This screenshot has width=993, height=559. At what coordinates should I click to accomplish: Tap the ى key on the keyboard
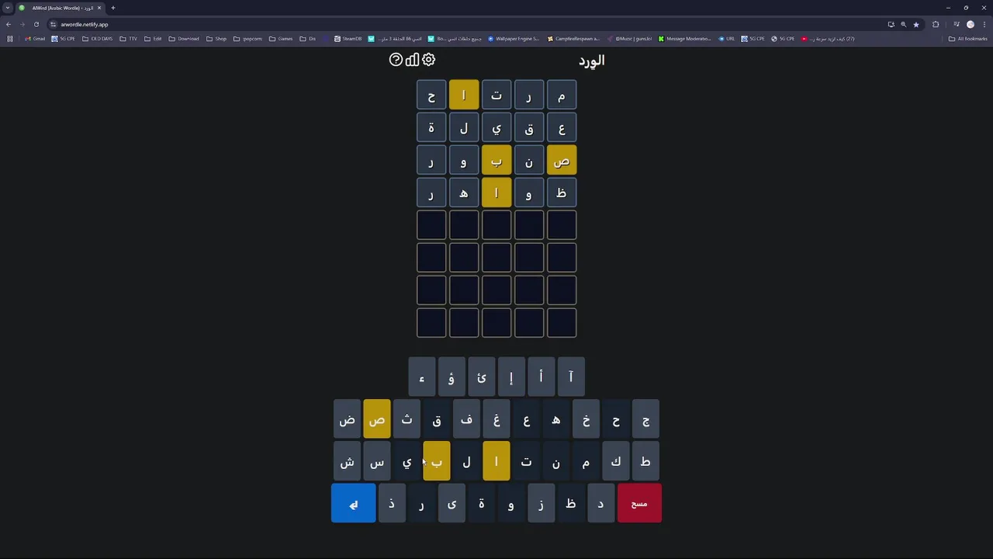coord(452,504)
